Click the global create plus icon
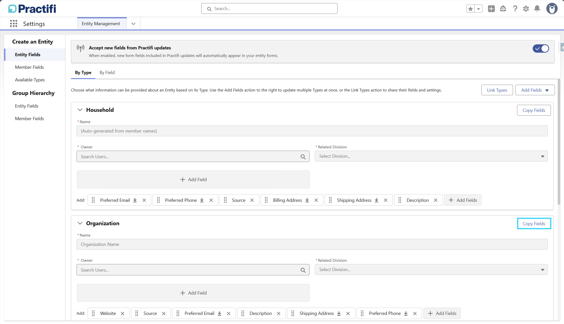 pyautogui.click(x=491, y=9)
